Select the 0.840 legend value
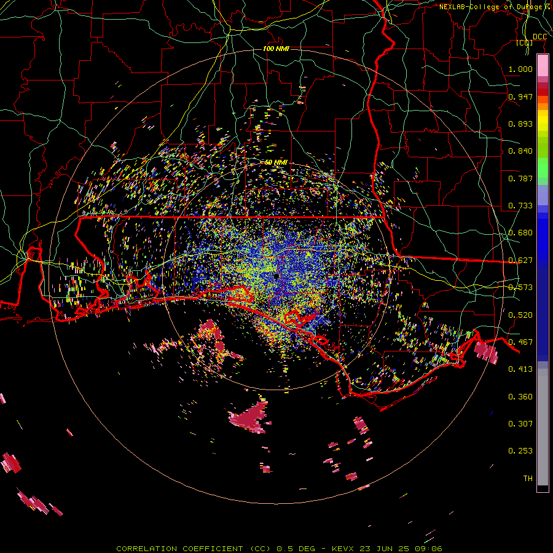553x553 pixels. 520,151
